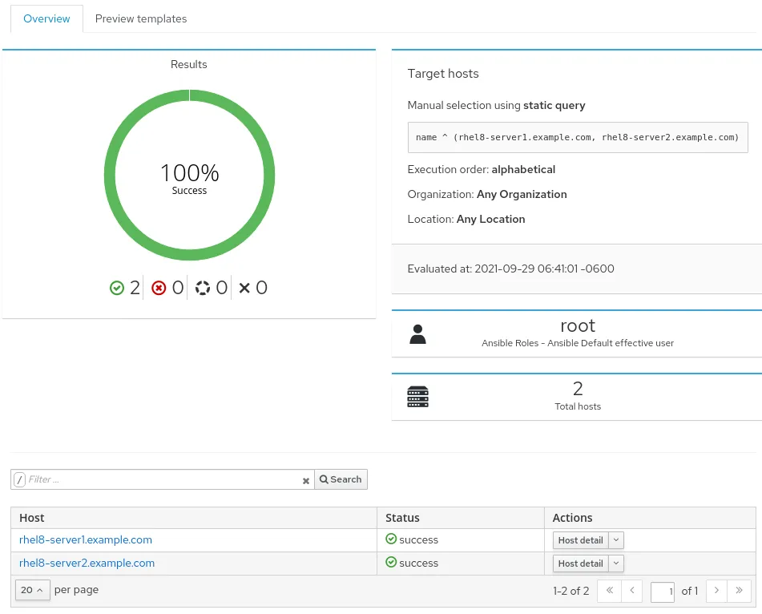This screenshot has width=762, height=614.
Task: Open rhel8-server2.example.com host link
Action: coord(87,563)
